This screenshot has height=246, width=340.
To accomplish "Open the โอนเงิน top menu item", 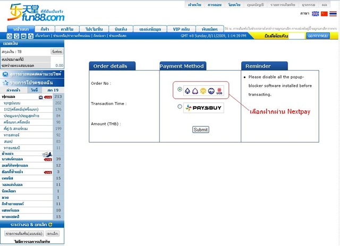I will coord(234,5).
